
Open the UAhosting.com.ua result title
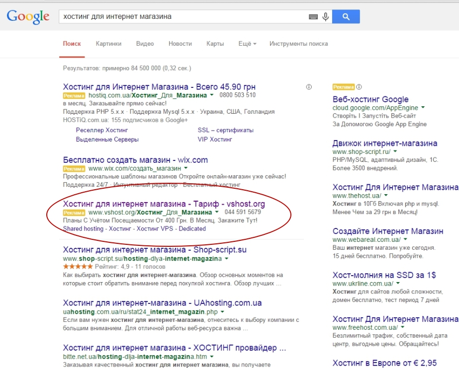(163, 303)
